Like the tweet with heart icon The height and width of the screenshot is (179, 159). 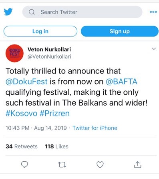(x=100, y=165)
